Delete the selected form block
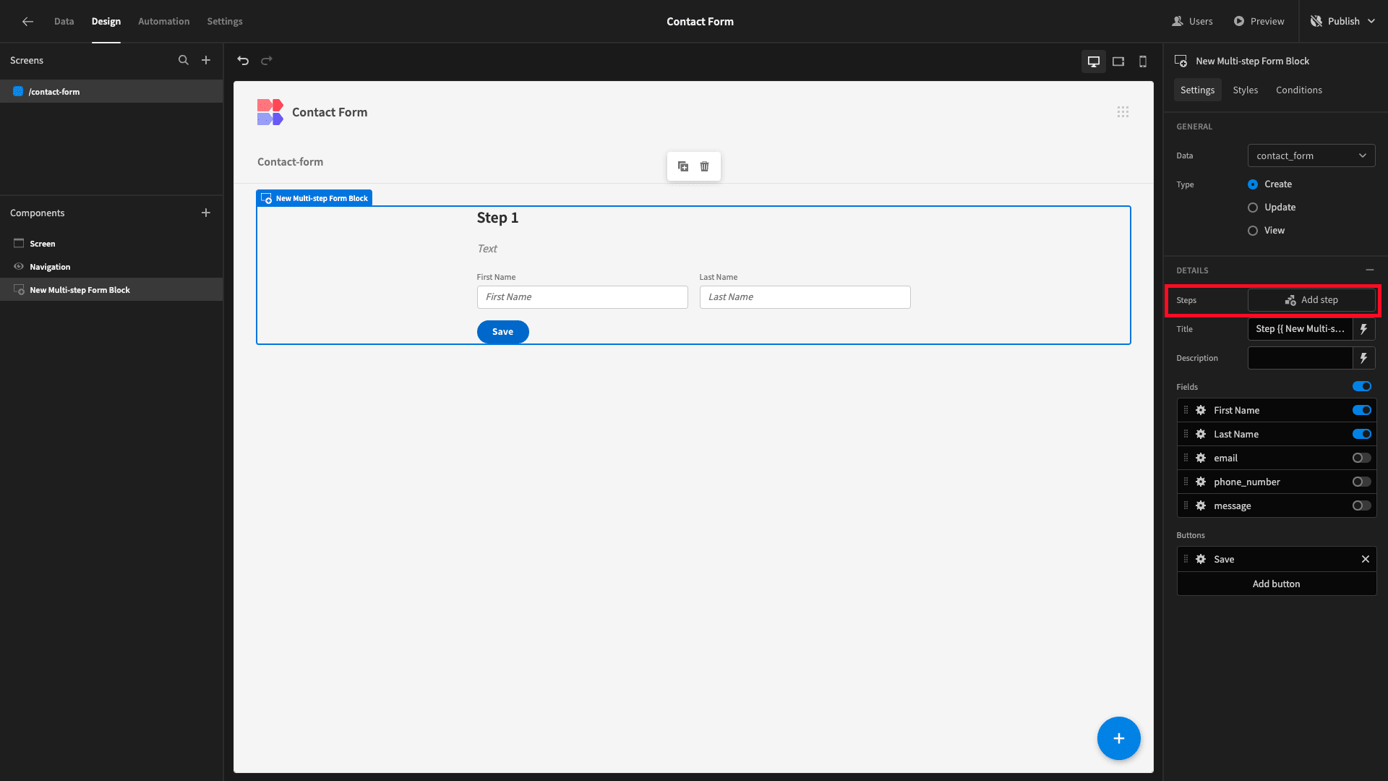The height and width of the screenshot is (781, 1388). pos(704,166)
